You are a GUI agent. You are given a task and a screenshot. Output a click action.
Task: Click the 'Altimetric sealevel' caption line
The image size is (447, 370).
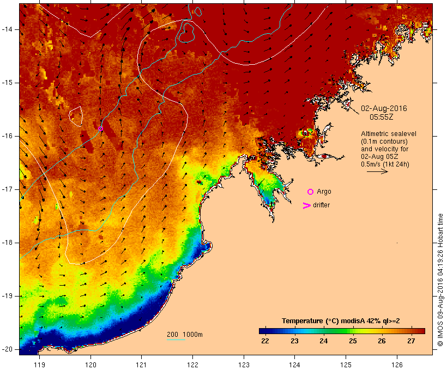pos(389,134)
